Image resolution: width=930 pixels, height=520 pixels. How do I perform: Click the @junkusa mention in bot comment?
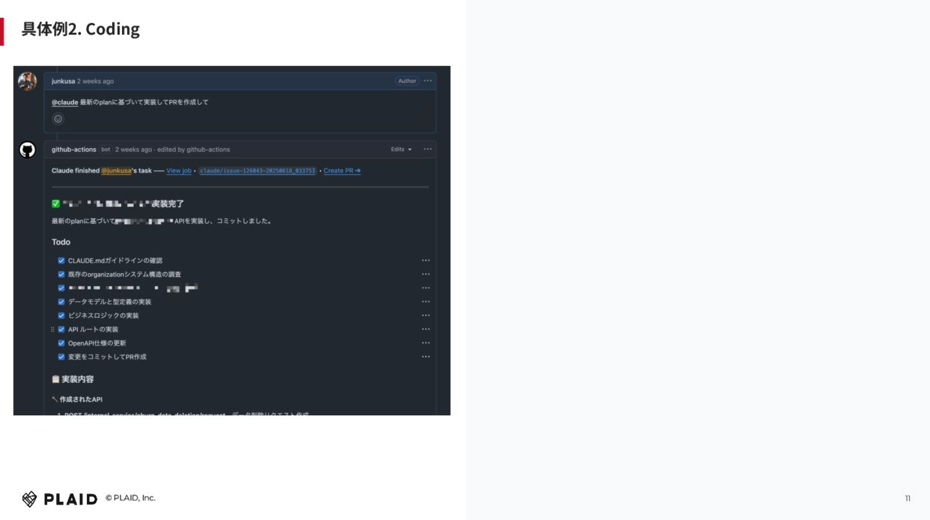tap(116, 171)
